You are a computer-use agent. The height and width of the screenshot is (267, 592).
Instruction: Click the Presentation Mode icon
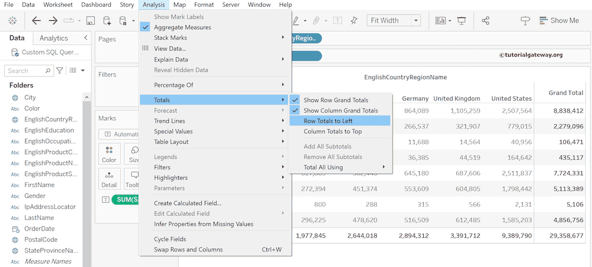pyautogui.click(x=461, y=21)
